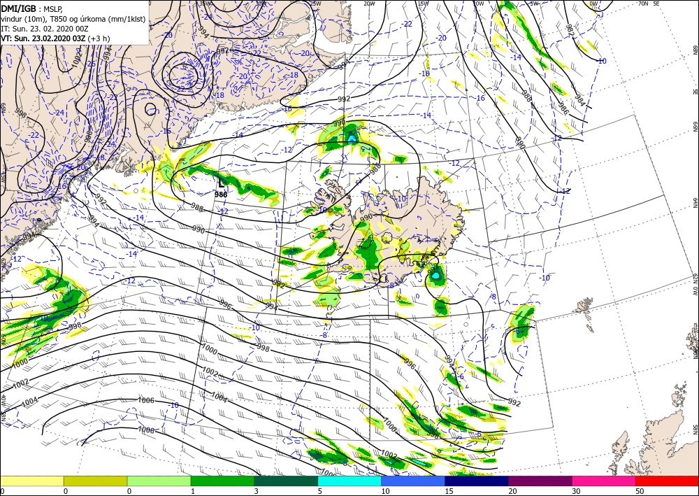Click the 'IT: Sun. 23. 02. 2020 00Z' line
Screen dimensions: 699x496
click(45, 29)
